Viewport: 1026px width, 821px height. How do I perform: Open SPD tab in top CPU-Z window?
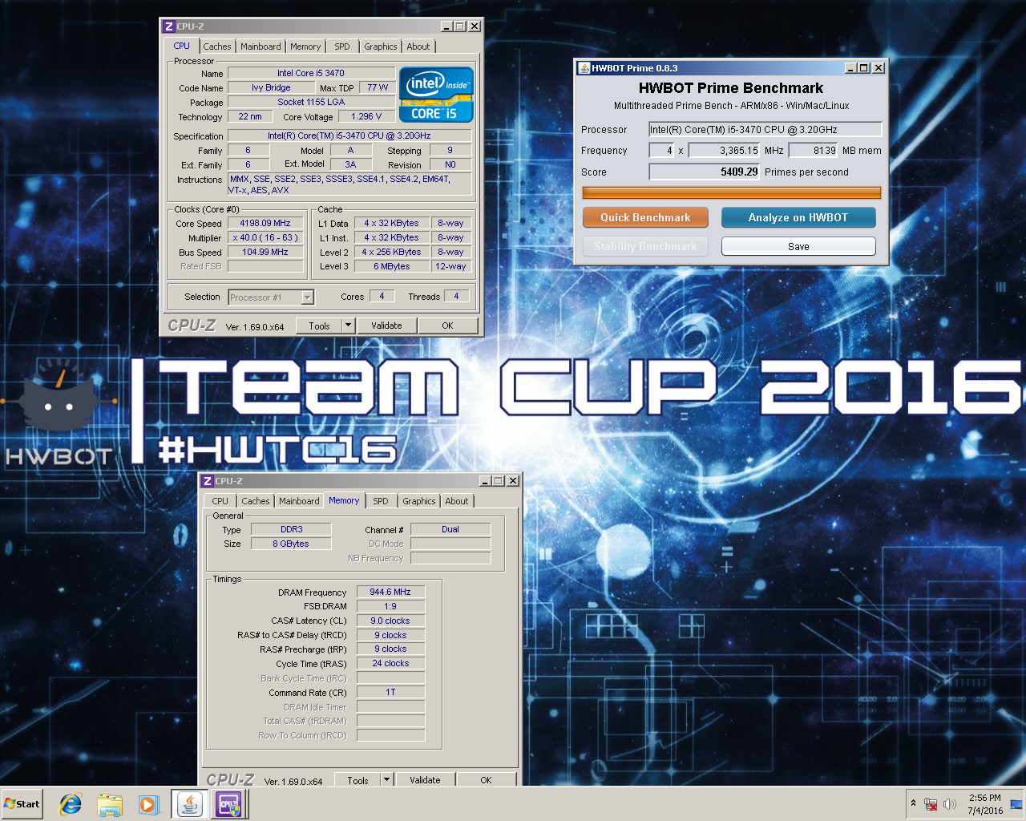coord(342,47)
